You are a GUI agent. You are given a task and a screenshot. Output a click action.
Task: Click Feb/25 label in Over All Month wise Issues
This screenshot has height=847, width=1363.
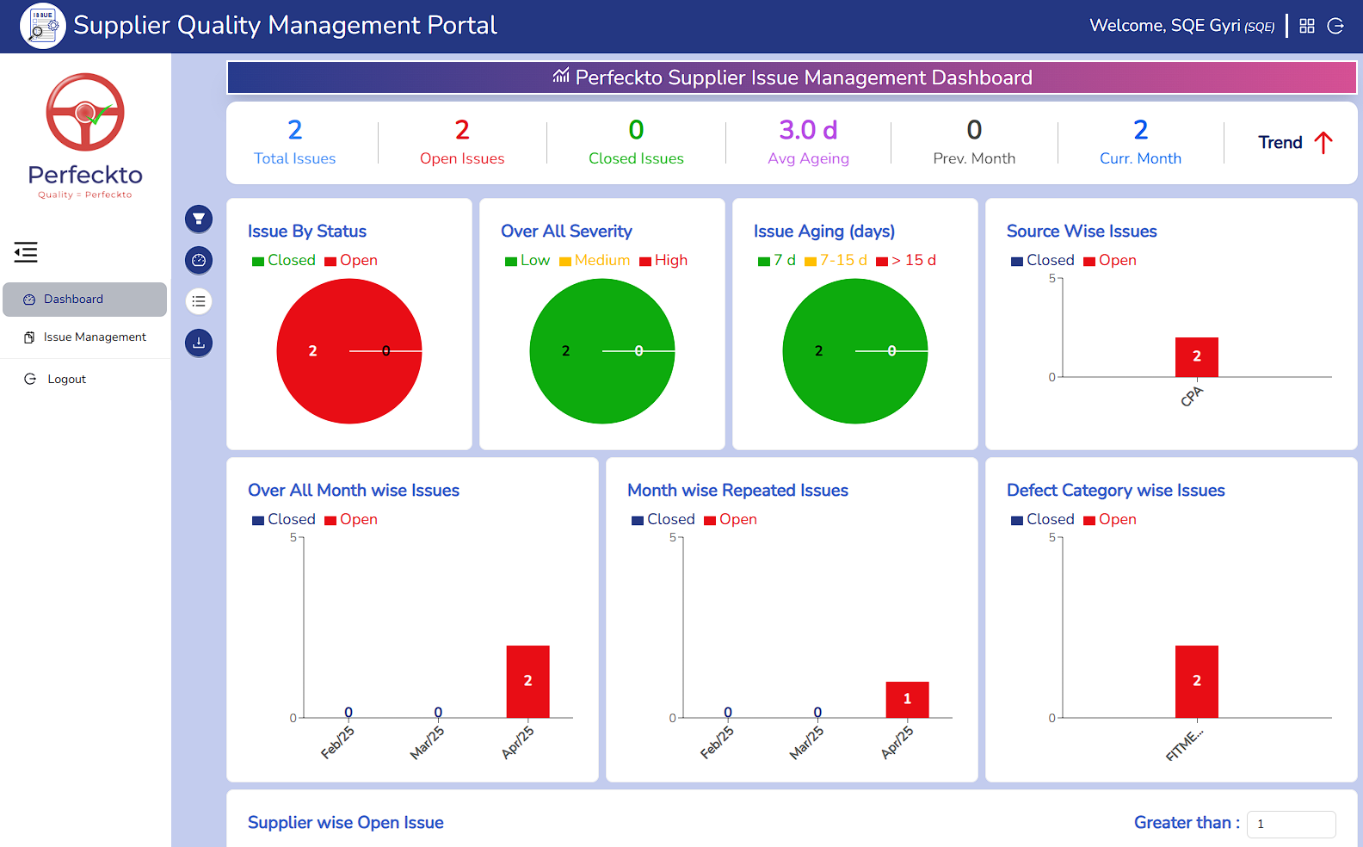337,743
